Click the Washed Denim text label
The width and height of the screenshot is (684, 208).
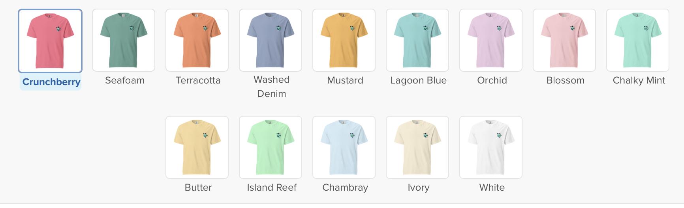[x=272, y=87]
